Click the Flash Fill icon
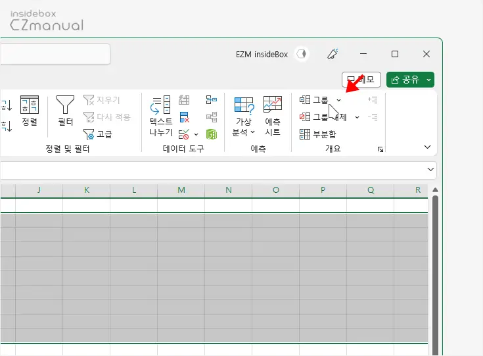Viewport: 483px width, 356px height. [x=184, y=100]
